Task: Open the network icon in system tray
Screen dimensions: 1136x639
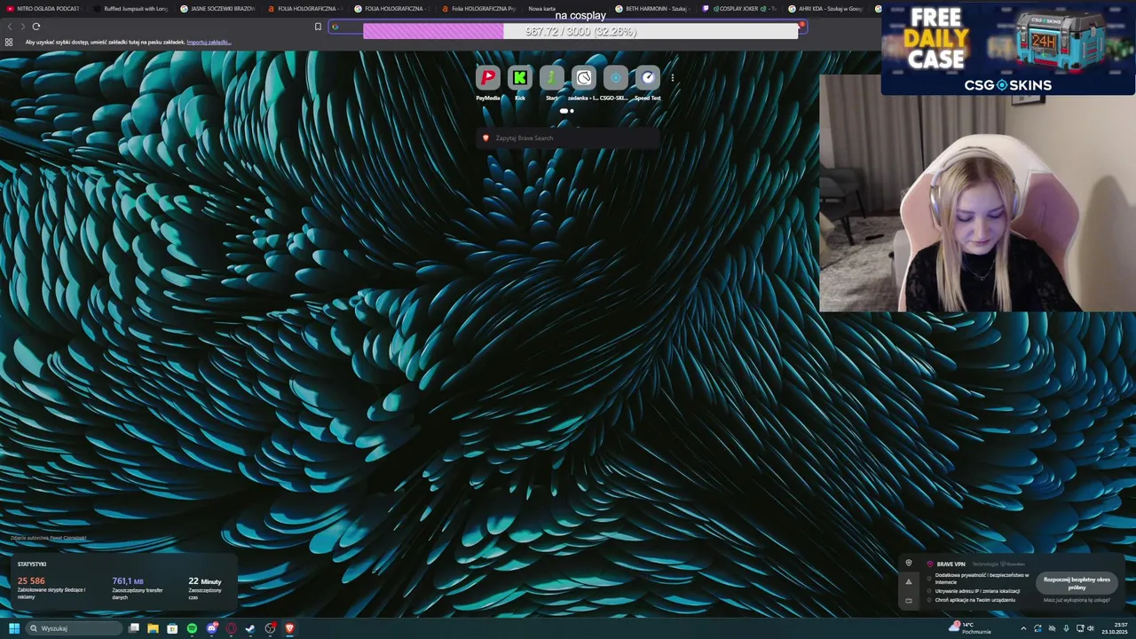Action: click(x=1079, y=628)
